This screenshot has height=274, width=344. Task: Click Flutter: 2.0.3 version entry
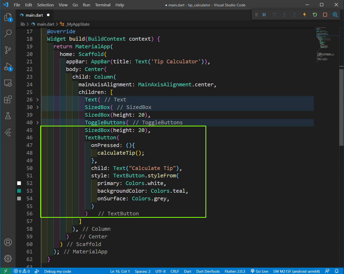235,271
